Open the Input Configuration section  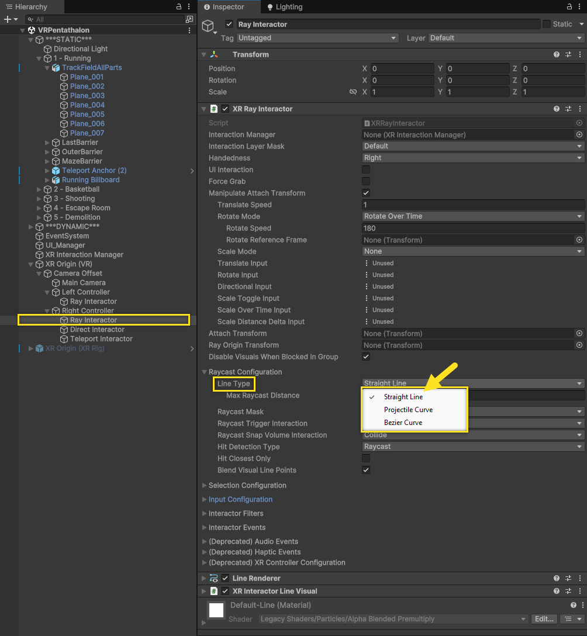(x=241, y=499)
